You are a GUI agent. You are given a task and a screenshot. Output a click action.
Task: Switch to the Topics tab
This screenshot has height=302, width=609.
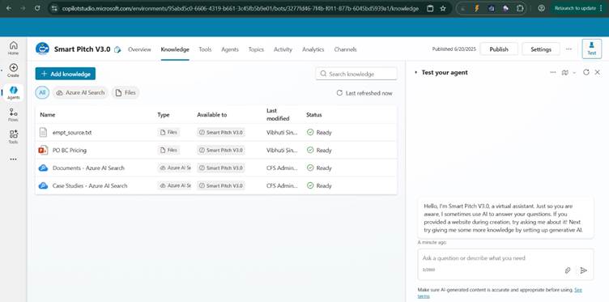pos(256,49)
